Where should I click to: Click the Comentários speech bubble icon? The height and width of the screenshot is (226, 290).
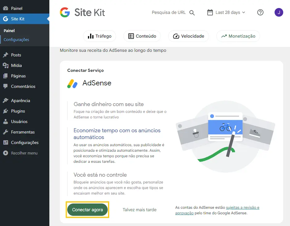pyautogui.click(x=6, y=86)
